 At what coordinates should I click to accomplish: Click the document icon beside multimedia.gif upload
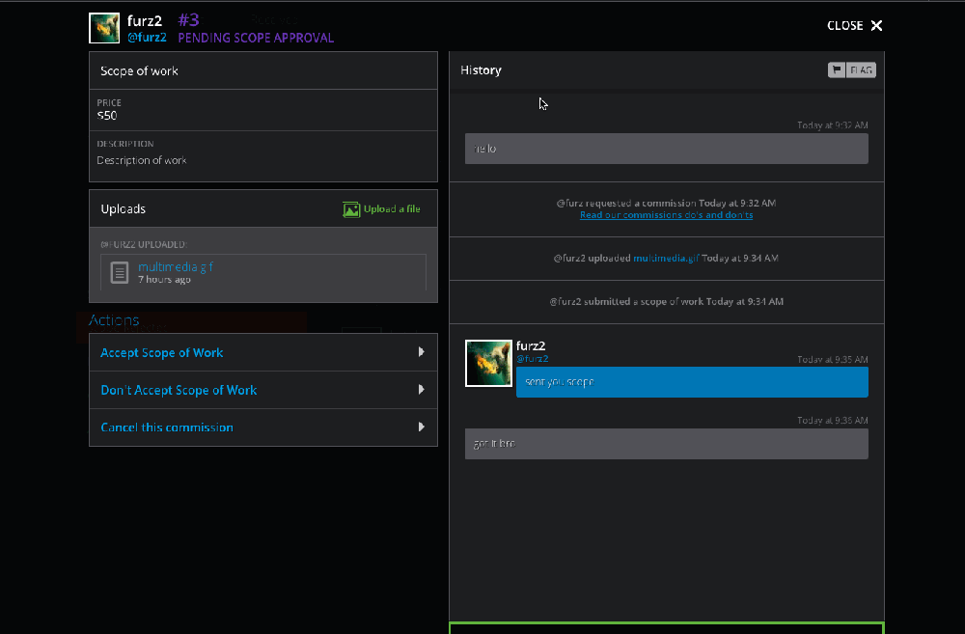[120, 273]
